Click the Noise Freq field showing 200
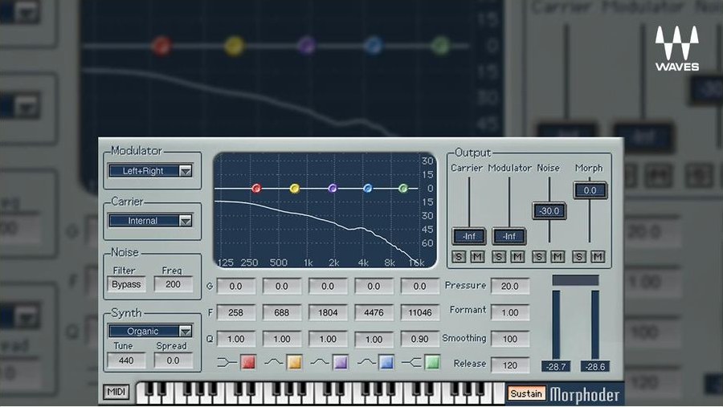 [x=174, y=284]
